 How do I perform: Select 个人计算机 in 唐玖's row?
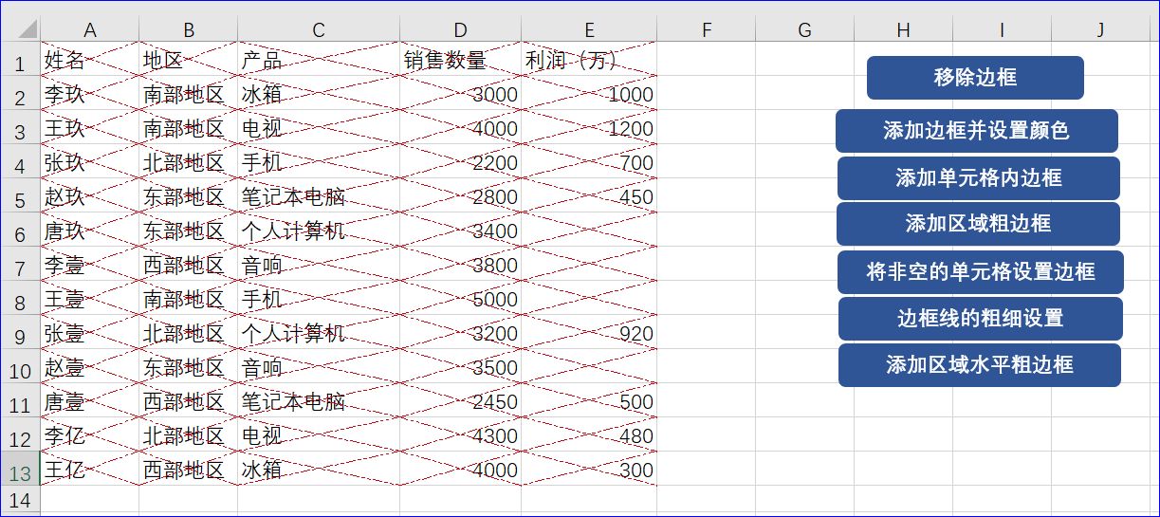319,231
